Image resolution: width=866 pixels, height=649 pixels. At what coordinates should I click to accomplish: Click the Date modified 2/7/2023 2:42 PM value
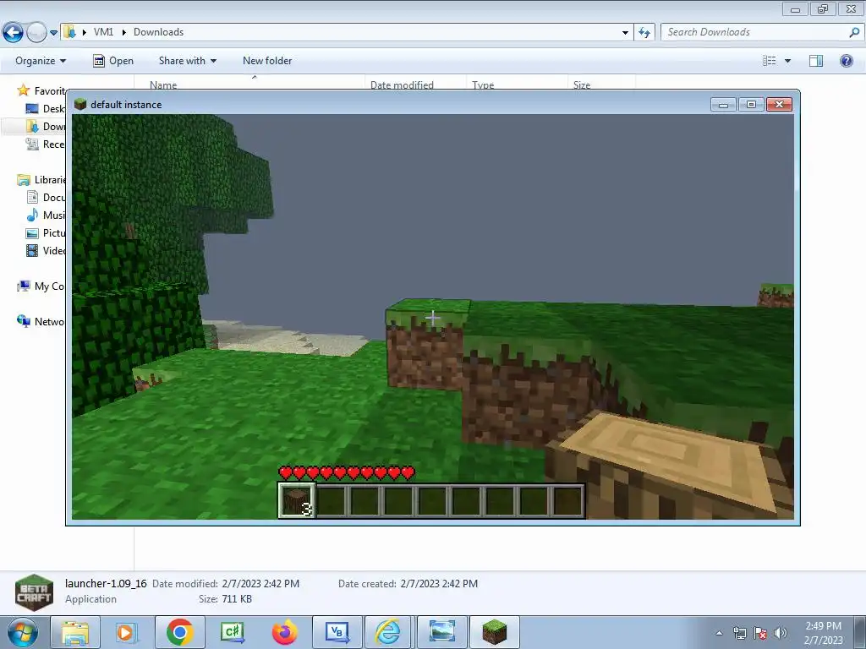(x=260, y=583)
